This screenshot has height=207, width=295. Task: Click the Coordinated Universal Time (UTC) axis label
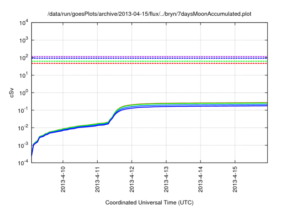pyautogui.click(x=149, y=202)
